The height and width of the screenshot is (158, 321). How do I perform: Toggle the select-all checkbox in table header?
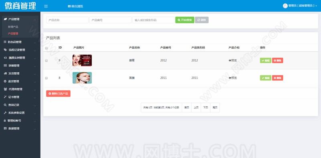(x=47, y=48)
